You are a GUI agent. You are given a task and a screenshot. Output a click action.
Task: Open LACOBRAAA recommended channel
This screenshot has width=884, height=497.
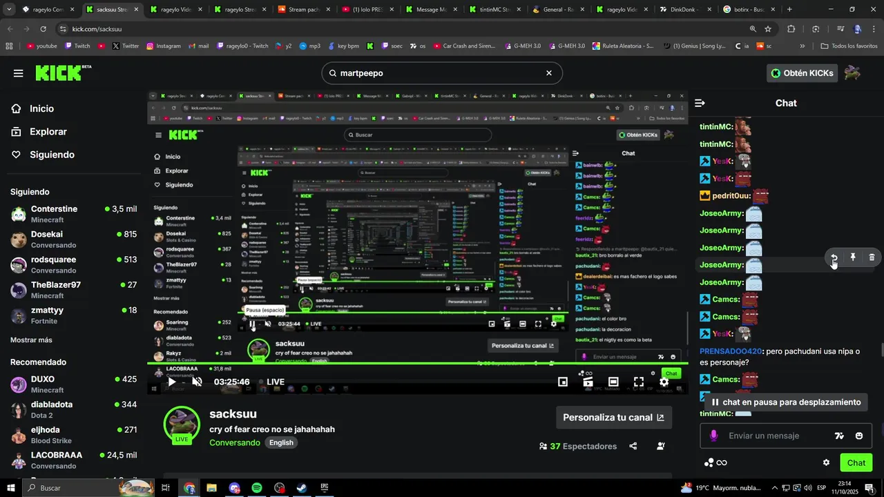coord(73,460)
